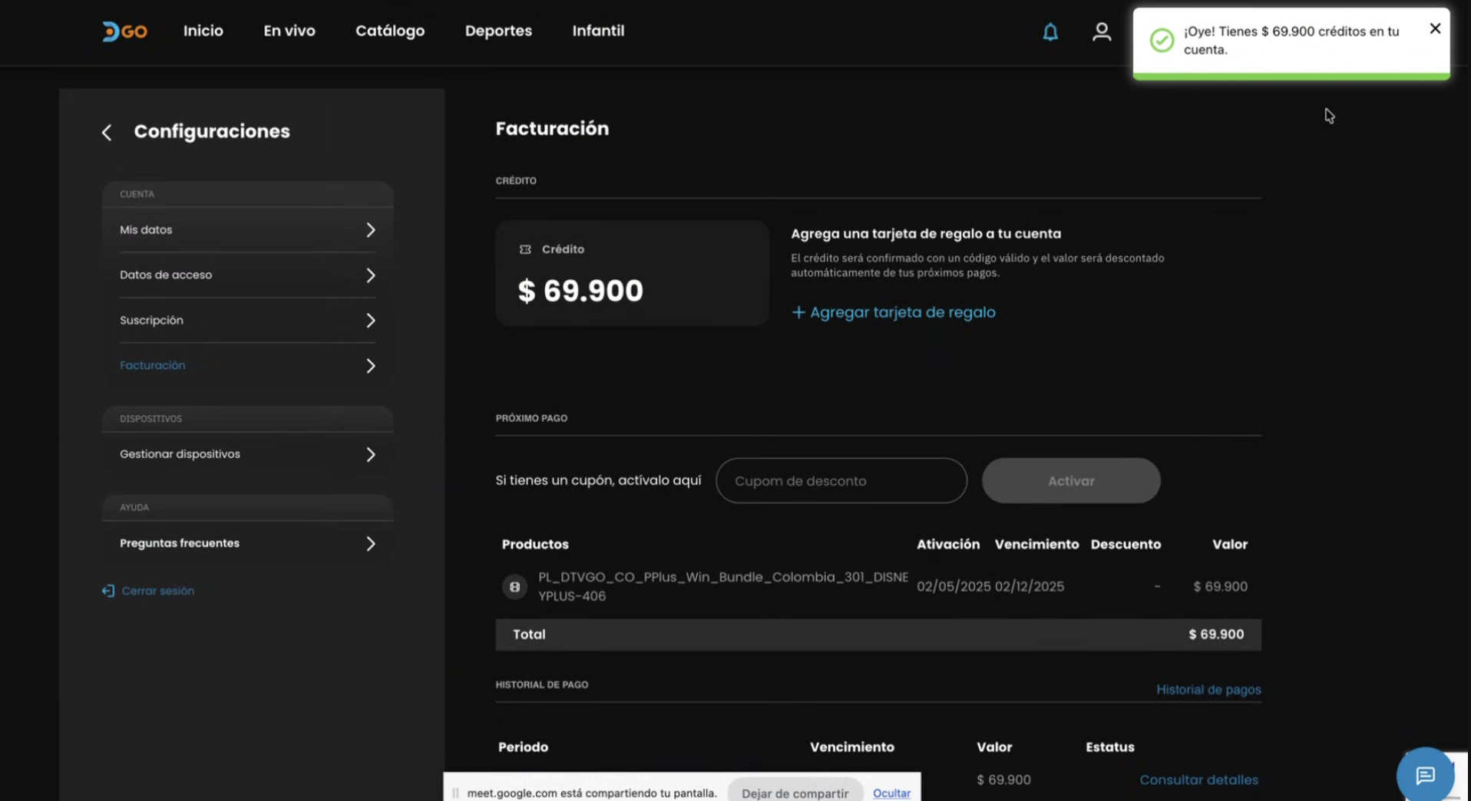Expand Mis datos chevron

tap(370, 230)
